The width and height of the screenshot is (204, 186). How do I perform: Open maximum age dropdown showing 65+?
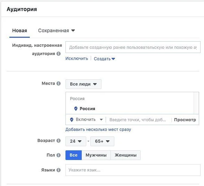[x=102, y=141]
